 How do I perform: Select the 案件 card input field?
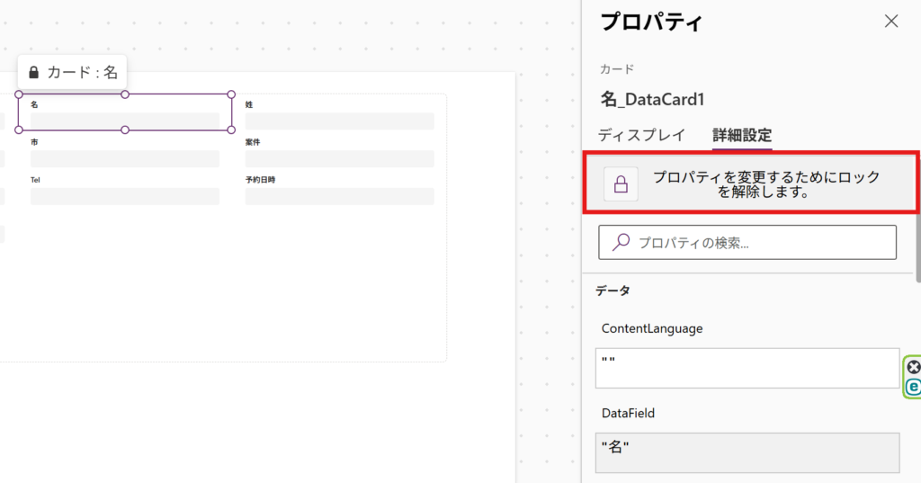pos(339,158)
